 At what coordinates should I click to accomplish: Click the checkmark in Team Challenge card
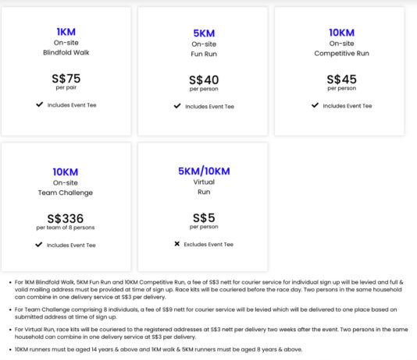(x=39, y=245)
